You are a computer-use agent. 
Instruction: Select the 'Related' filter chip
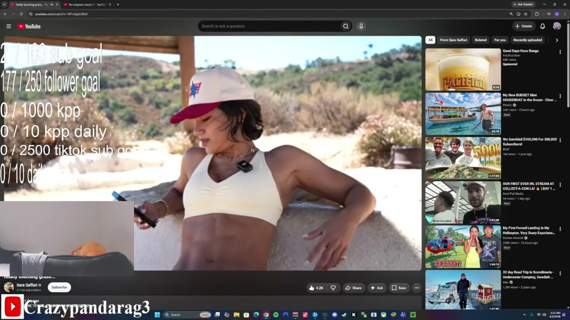pos(480,40)
